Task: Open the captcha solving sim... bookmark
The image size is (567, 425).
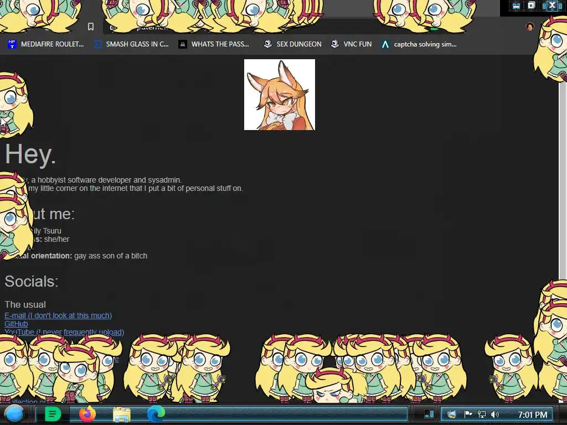Action: point(419,44)
